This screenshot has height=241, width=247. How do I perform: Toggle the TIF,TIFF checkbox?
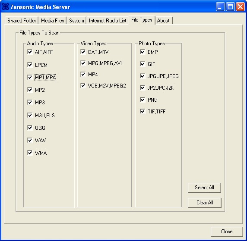point(142,112)
